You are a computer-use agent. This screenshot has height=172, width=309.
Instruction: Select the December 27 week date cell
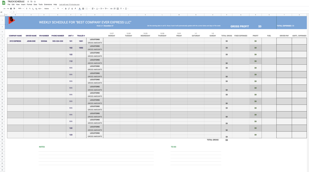tap(108, 26)
